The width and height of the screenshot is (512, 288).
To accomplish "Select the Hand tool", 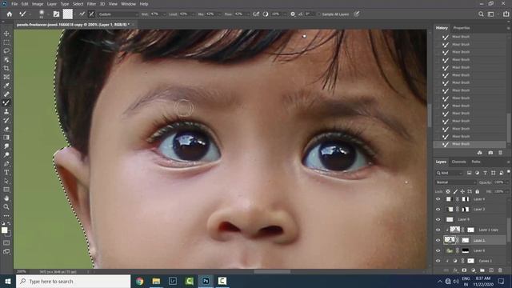I will [6, 198].
